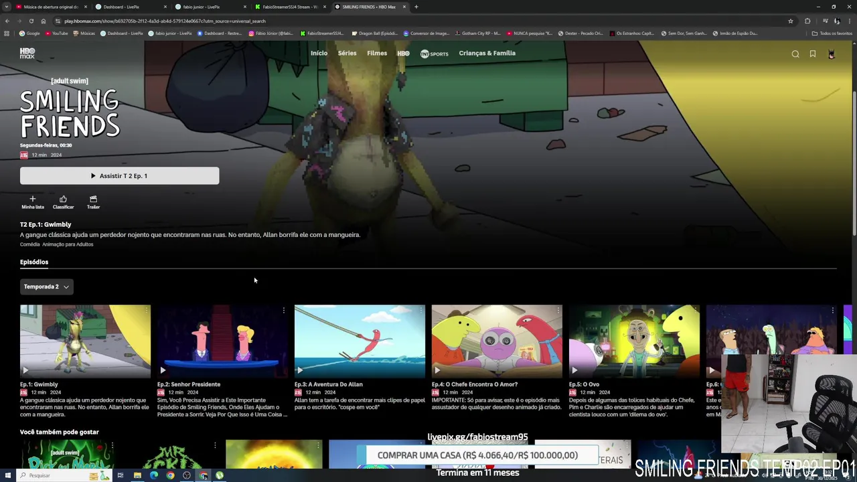Open the Ep.1: Gwimbly episode thumbnail
This screenshot has width=857, height=482.
85,341
